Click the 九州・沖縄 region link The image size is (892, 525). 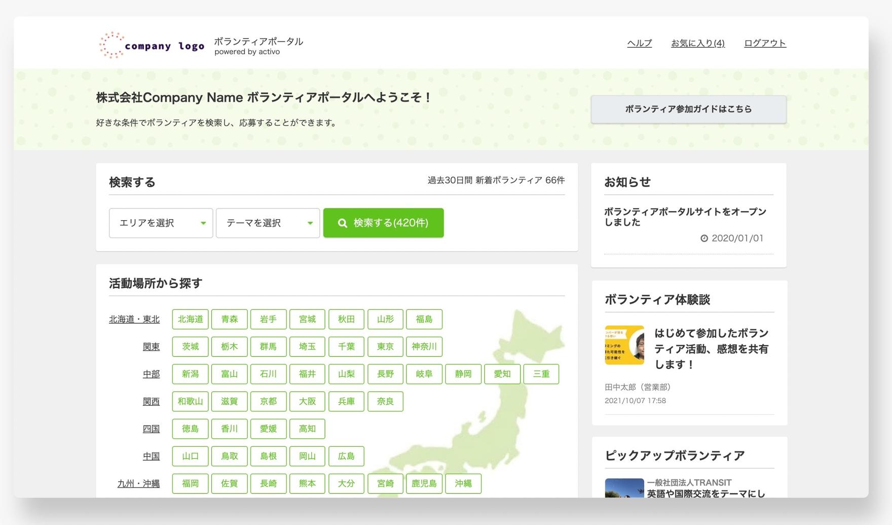138,483
